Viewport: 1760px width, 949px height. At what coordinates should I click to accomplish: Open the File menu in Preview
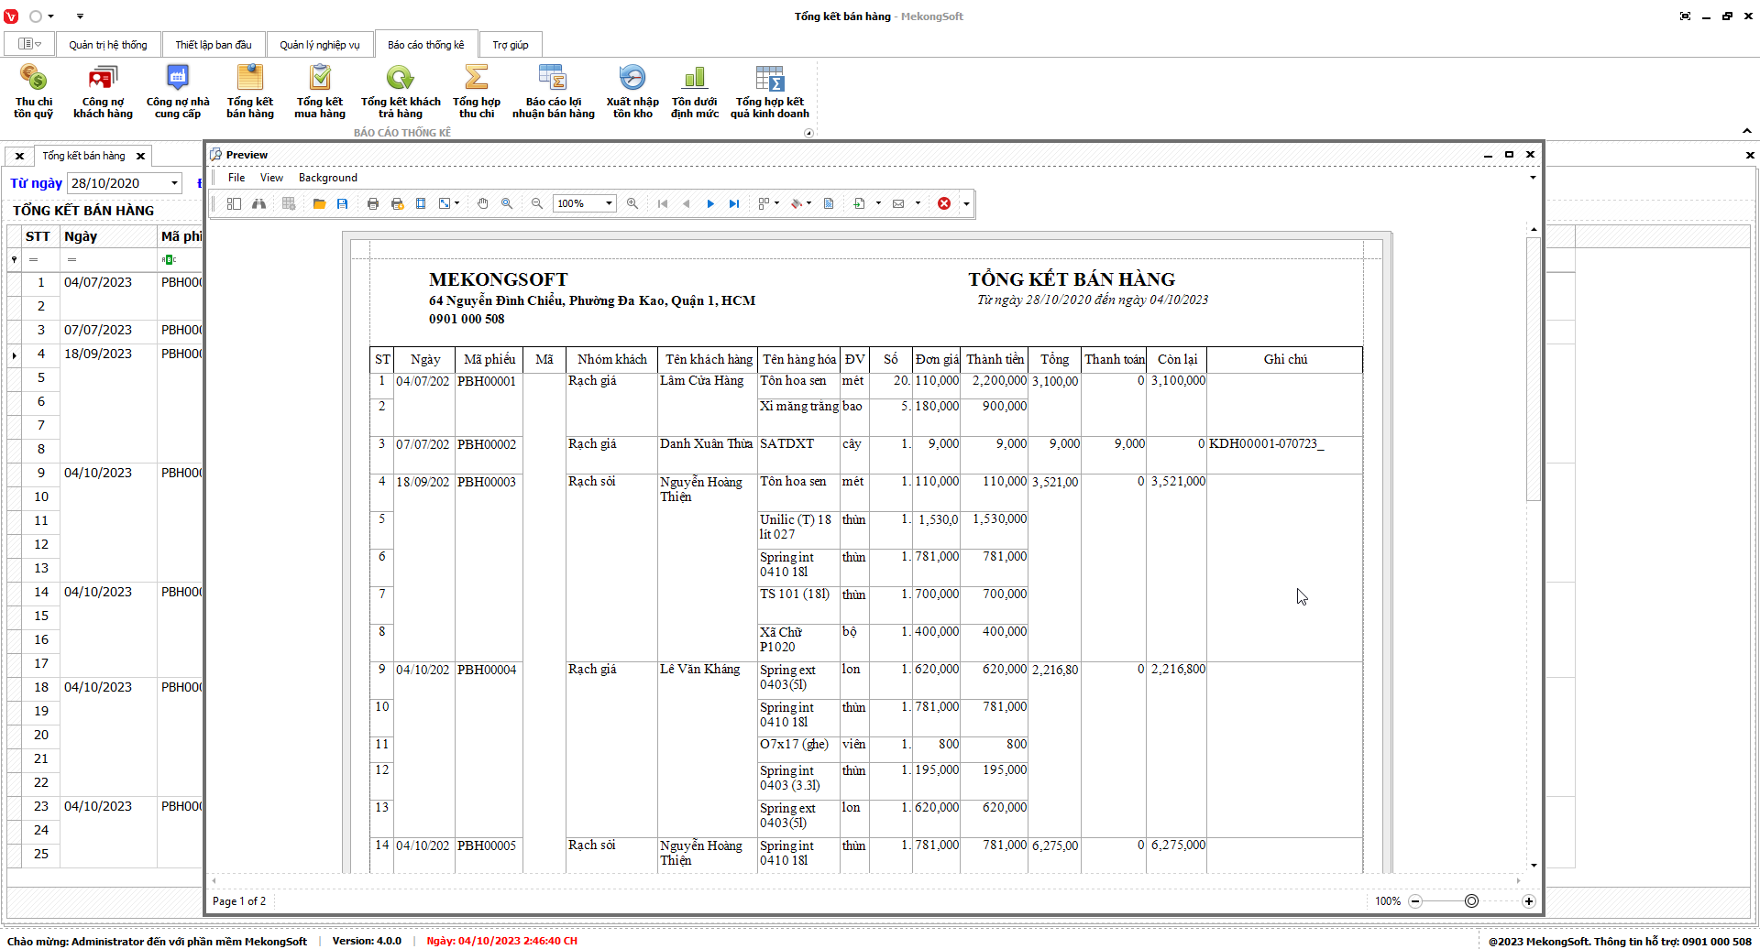tap(236, 178)
